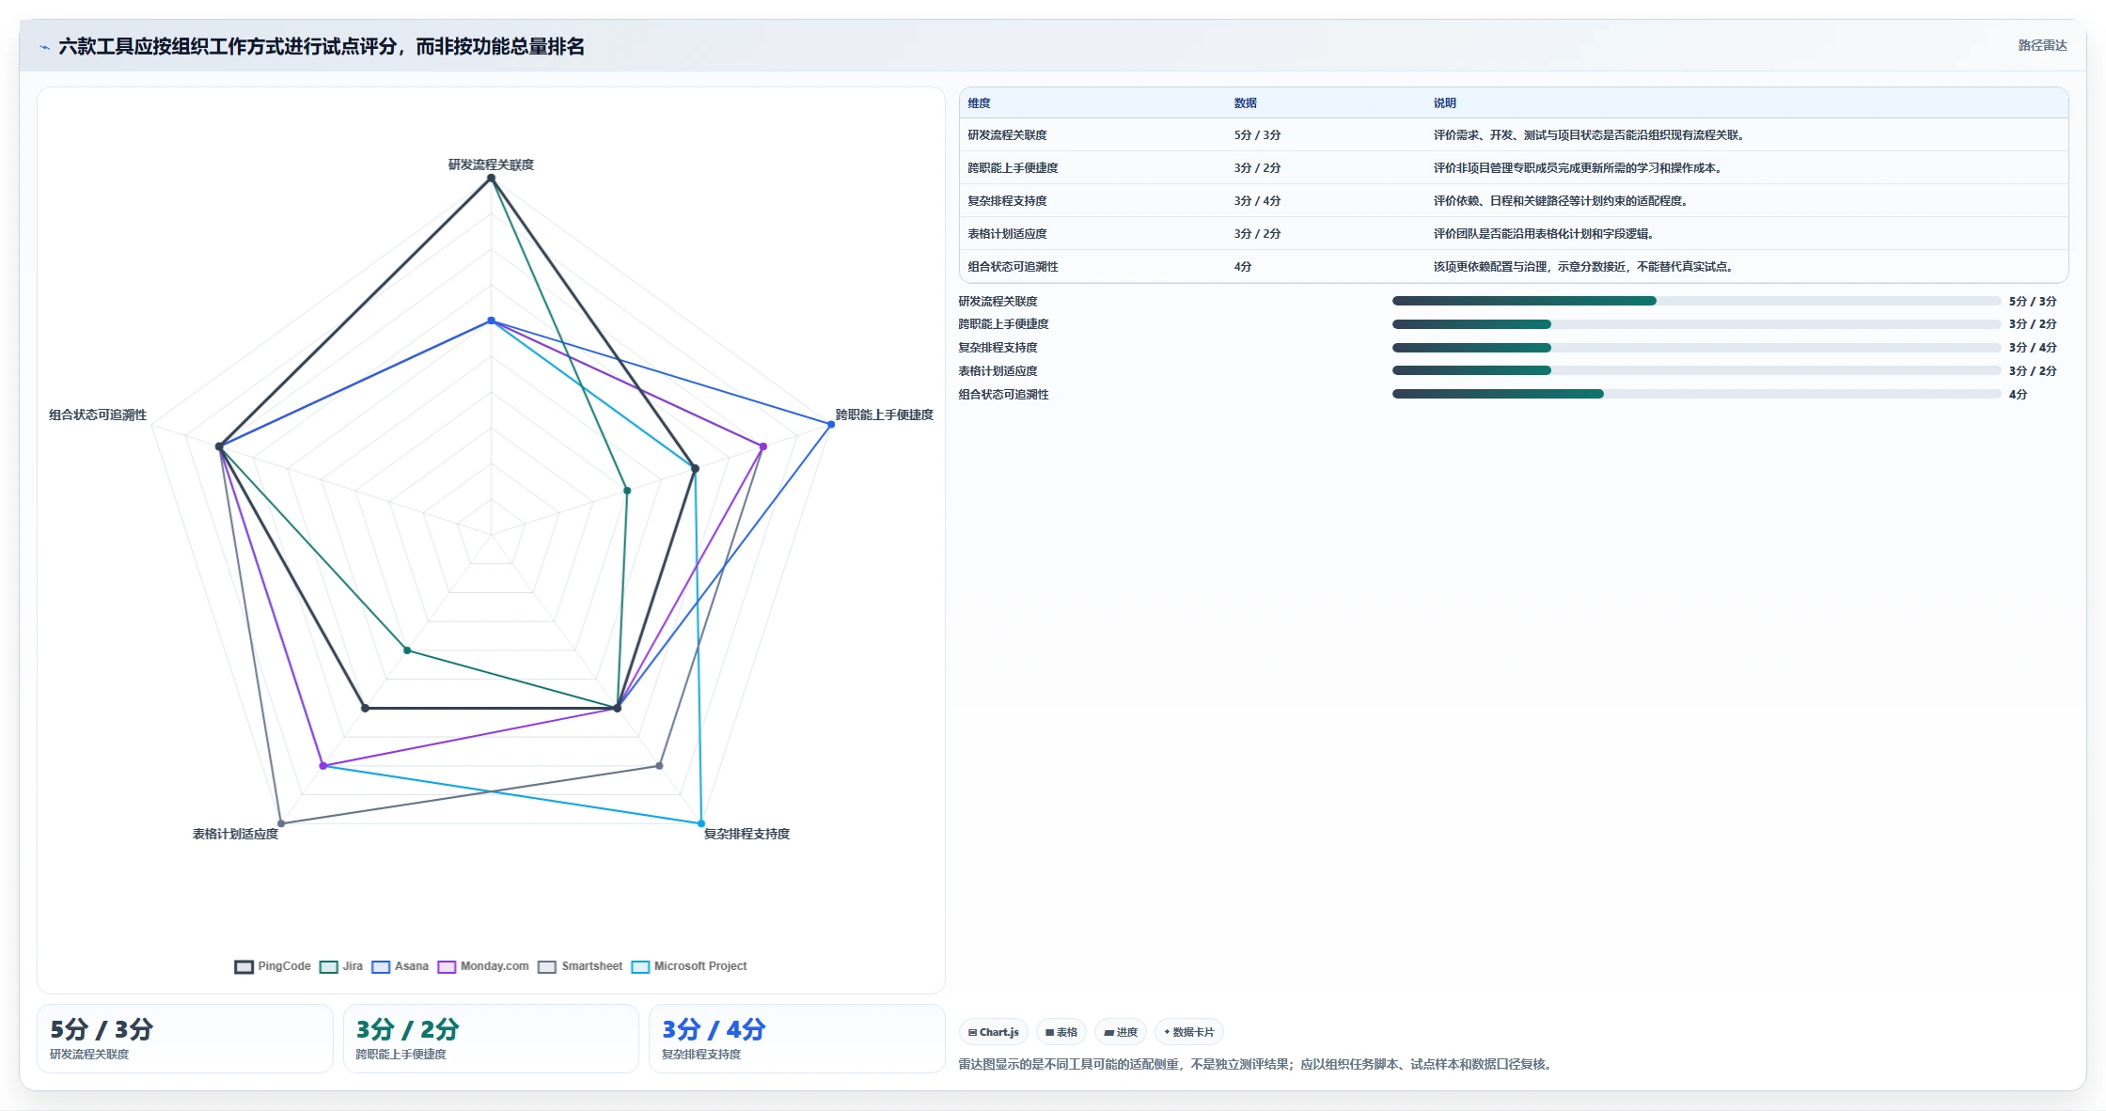Click the Chart.js chip

[x=994, y=1032]
